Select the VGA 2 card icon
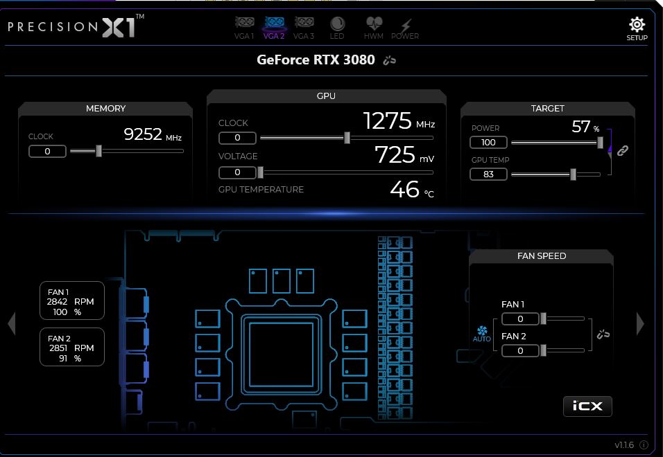The image size is (663, 457). [x=274, y=28]
